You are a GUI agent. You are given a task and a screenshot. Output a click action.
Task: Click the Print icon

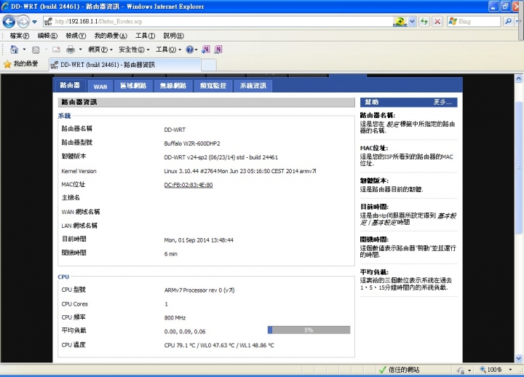pos(70,49)
